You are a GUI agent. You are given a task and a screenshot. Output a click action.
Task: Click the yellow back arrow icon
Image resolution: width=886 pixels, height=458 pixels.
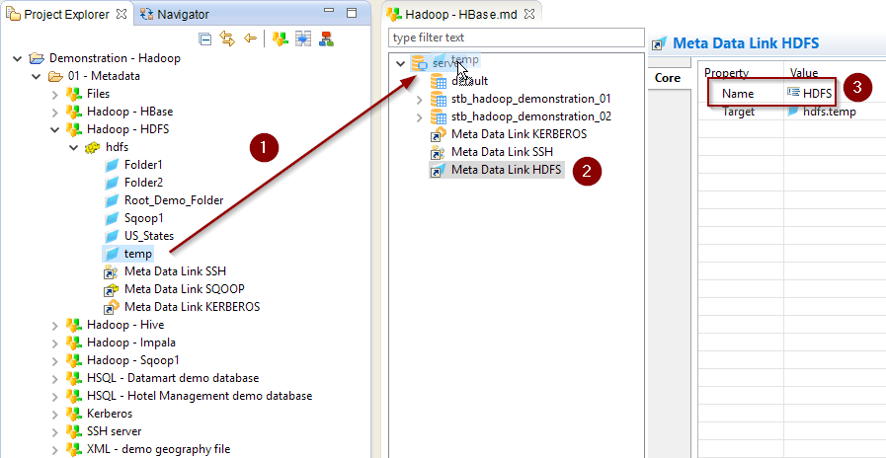(250, 38)
